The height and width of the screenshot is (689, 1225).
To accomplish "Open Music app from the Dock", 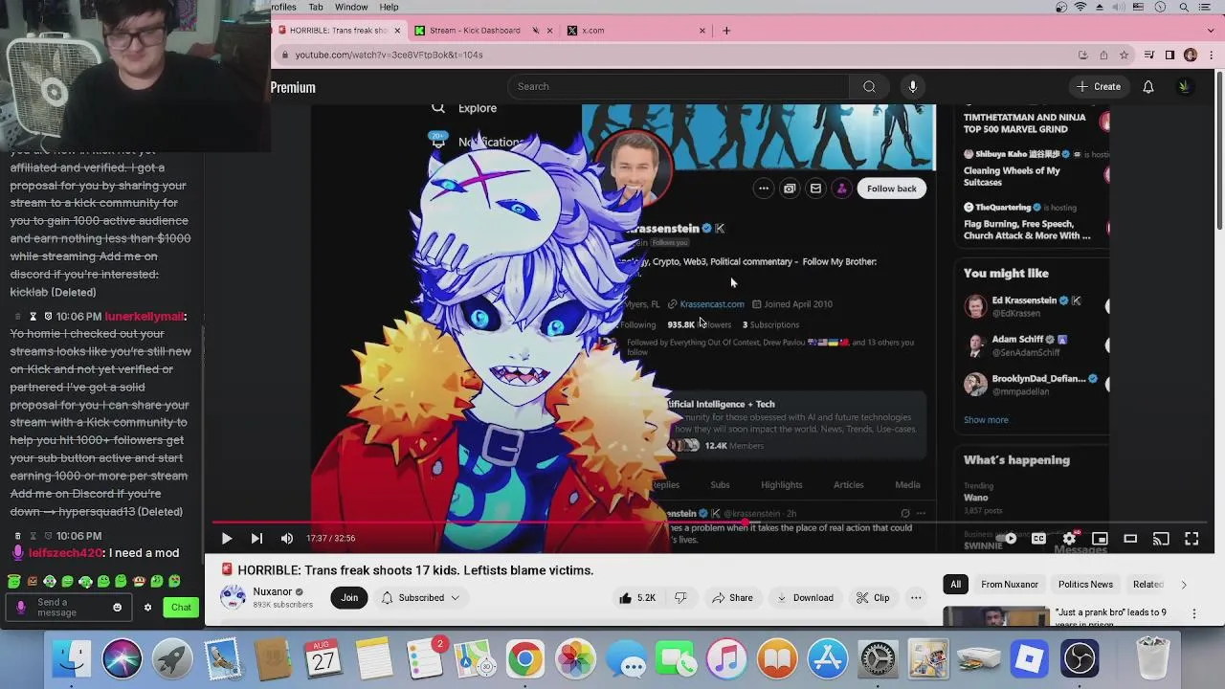I will (x=727, y=659).
